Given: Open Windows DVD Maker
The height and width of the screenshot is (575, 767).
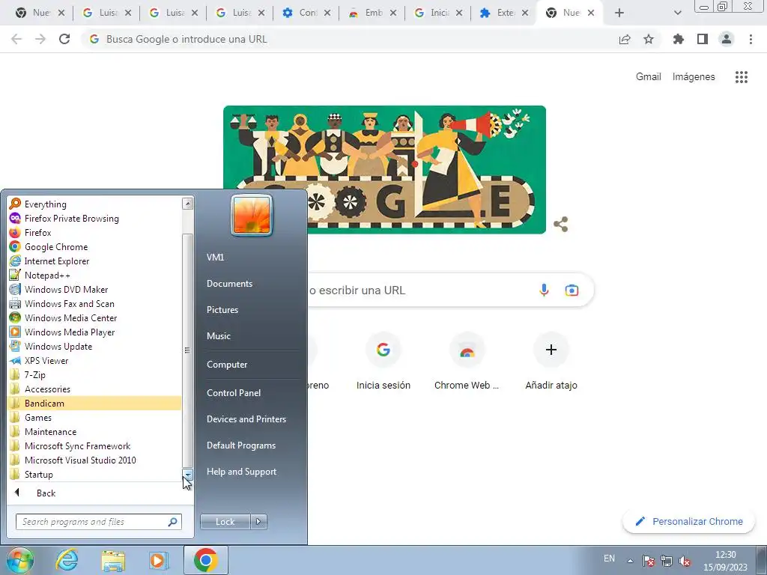Looking at the screenshot, I should 94,289.
